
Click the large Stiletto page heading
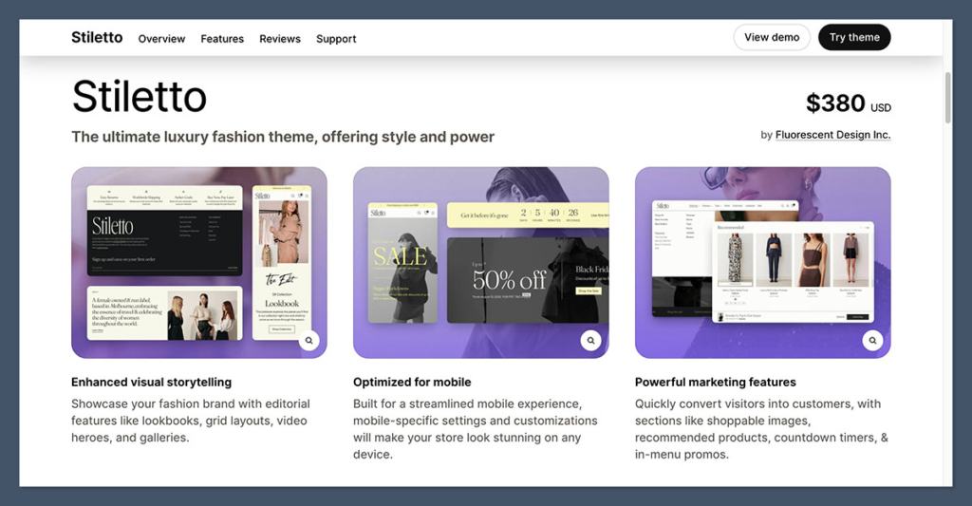click(x=139, y=97)
